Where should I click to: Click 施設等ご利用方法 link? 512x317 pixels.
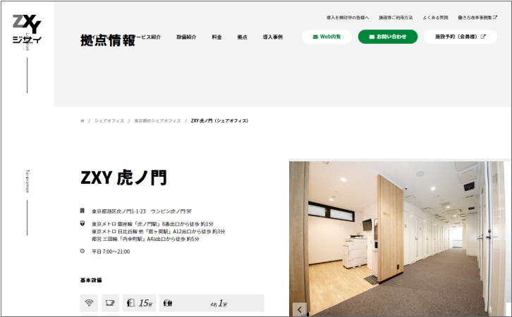click(x=396, y=18)
